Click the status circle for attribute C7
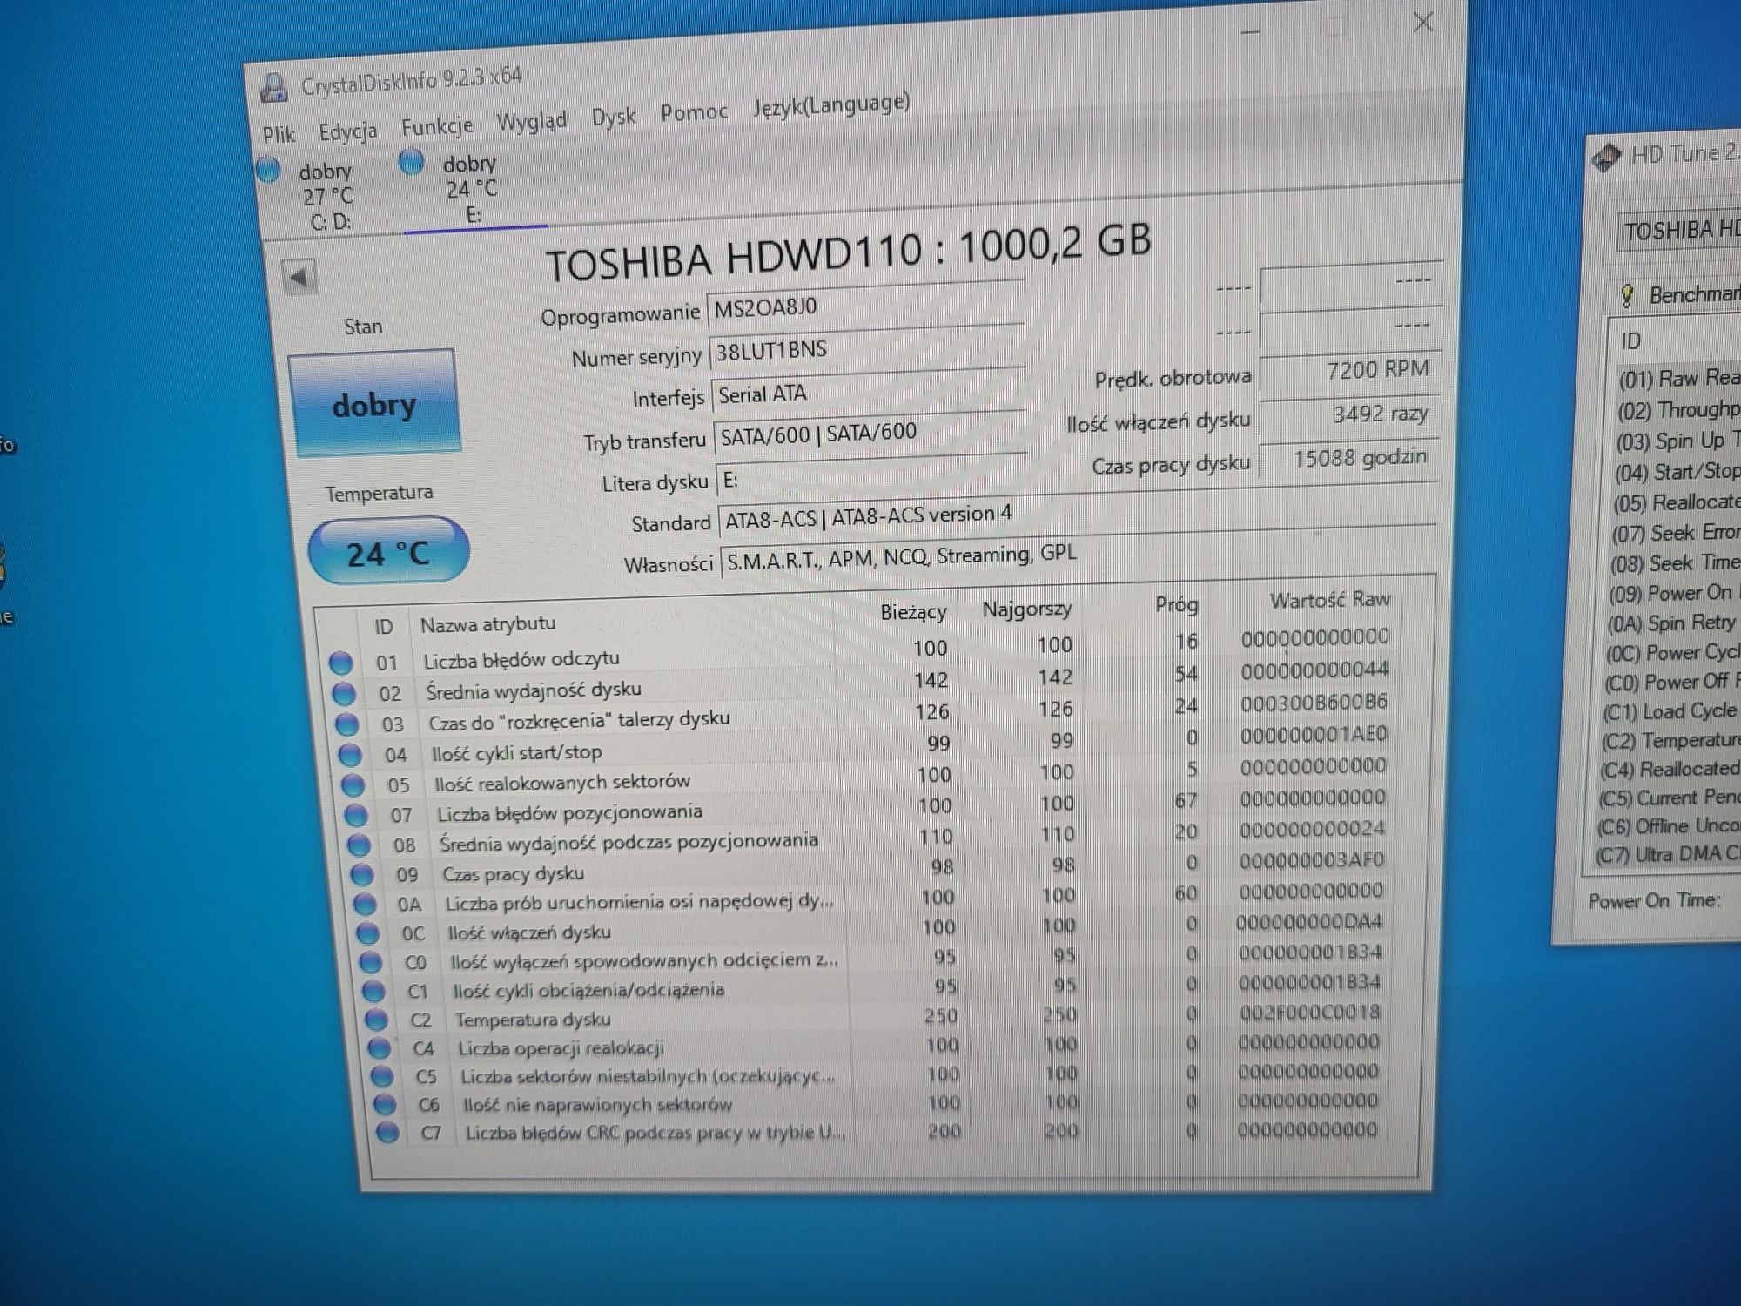The image size is (1741, 1306). point(387,1133)
